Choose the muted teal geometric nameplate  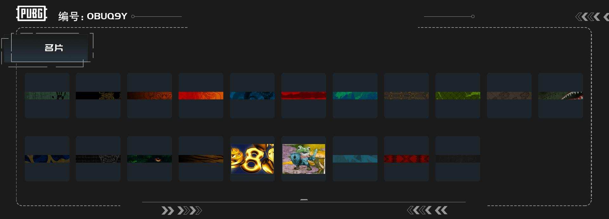tap(355, 159)
